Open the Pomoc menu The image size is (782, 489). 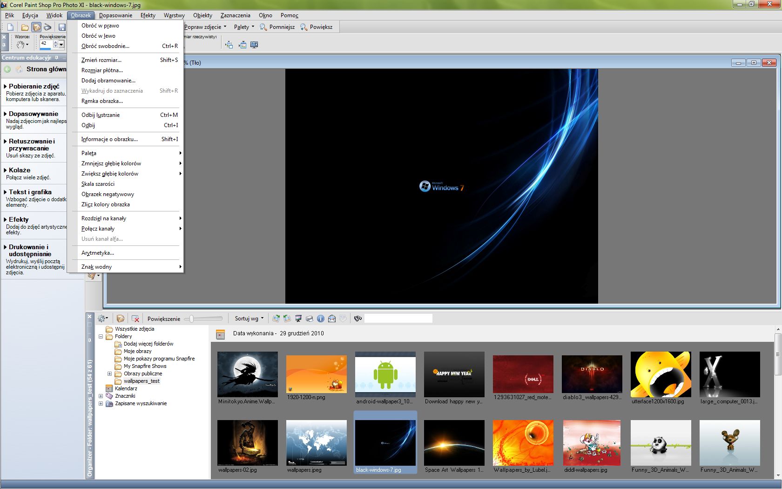[290, 15]
